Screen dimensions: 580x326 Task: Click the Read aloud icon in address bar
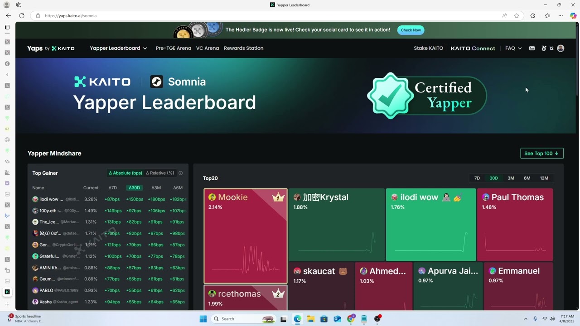pyautogui.click(x=504, y=15)
